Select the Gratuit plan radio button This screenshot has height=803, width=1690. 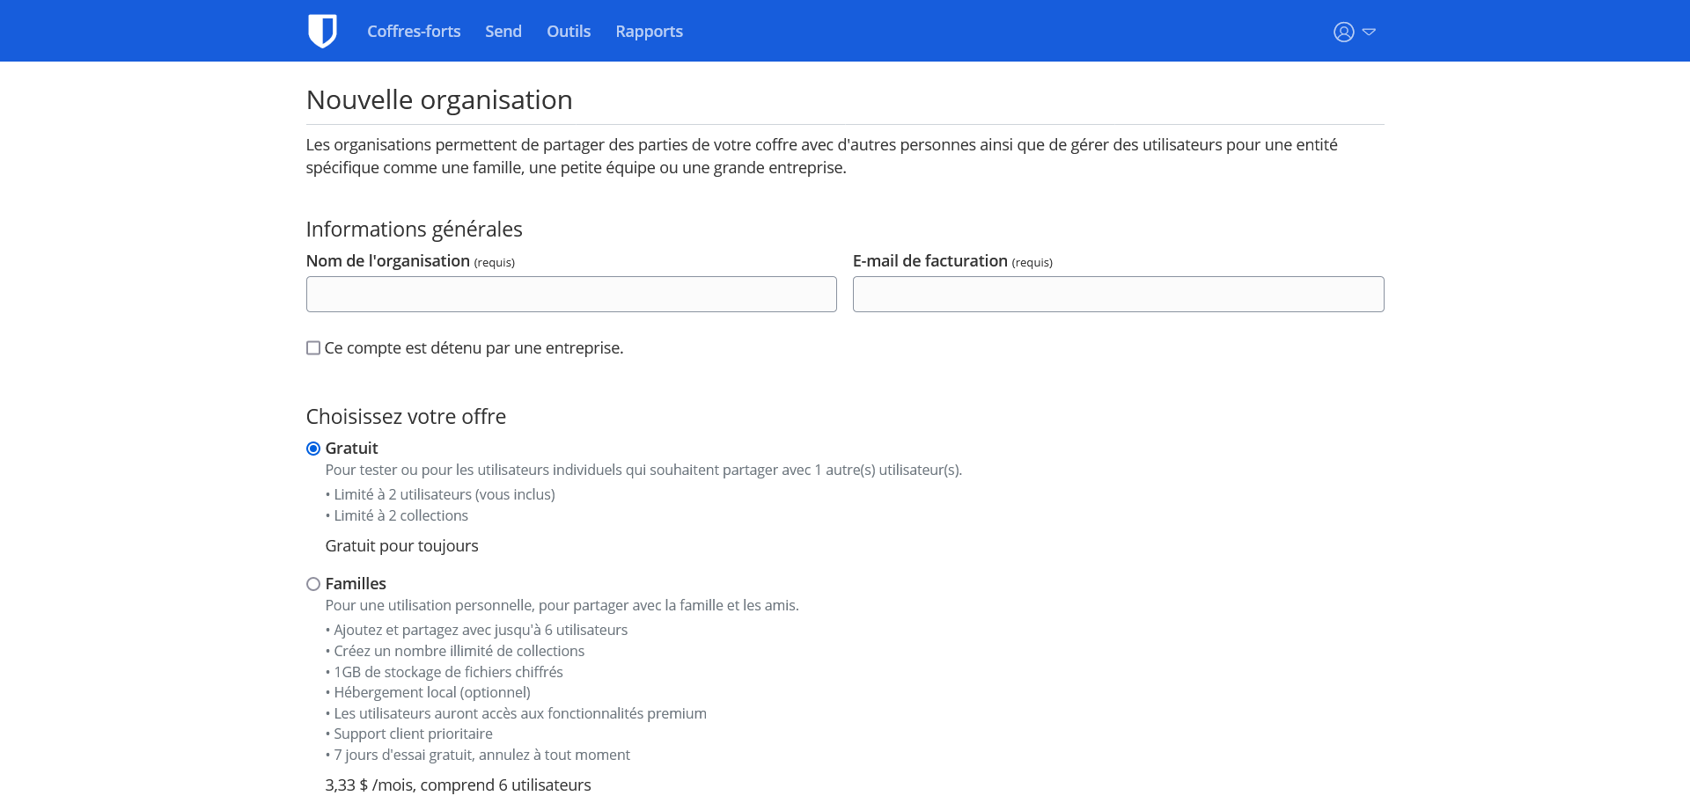click(x=313, y=449)
